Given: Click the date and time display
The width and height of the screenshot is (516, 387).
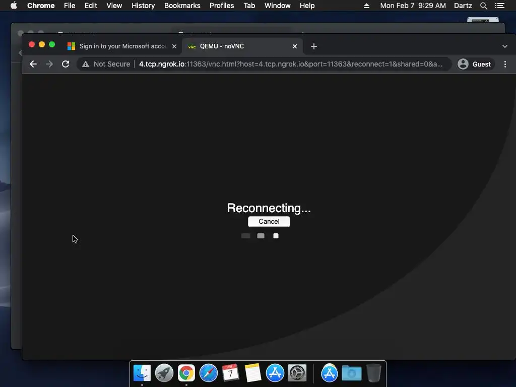Looking at the screenshot, I should click(413, 6).
